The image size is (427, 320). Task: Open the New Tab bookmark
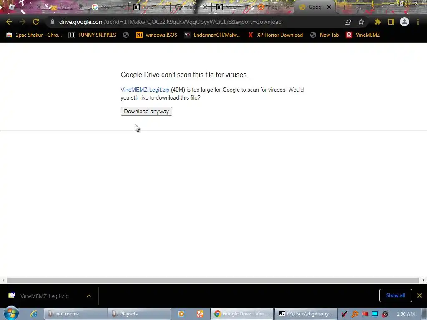(x=324, y=35)
